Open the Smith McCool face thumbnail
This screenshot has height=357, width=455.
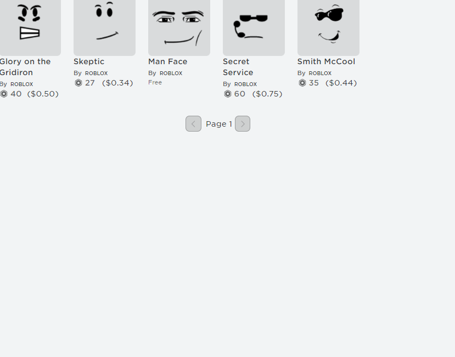coord(328,28)
